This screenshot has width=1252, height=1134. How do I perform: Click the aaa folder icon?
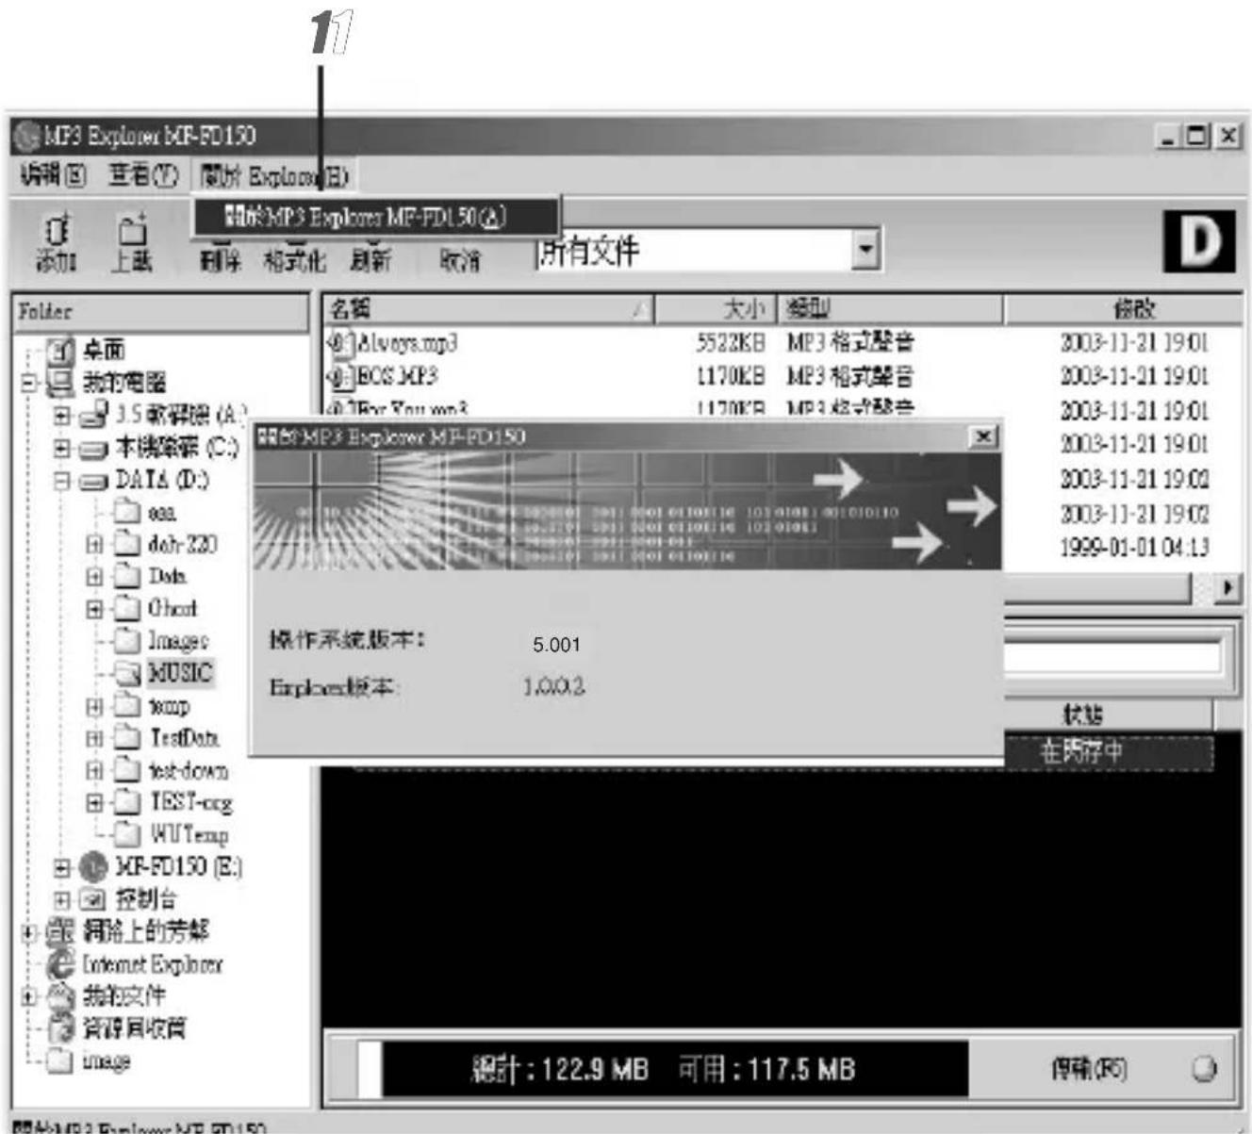pyautogui.click(x=127, y=512)
